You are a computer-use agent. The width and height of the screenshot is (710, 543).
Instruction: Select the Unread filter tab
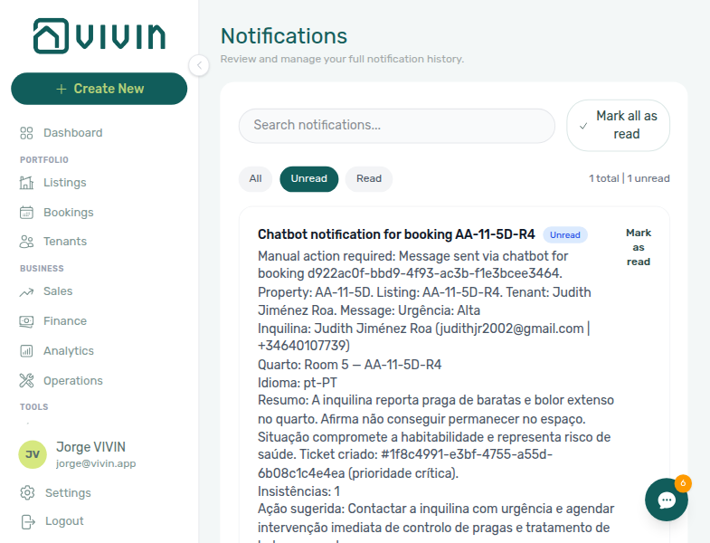(x=308, y=178)
